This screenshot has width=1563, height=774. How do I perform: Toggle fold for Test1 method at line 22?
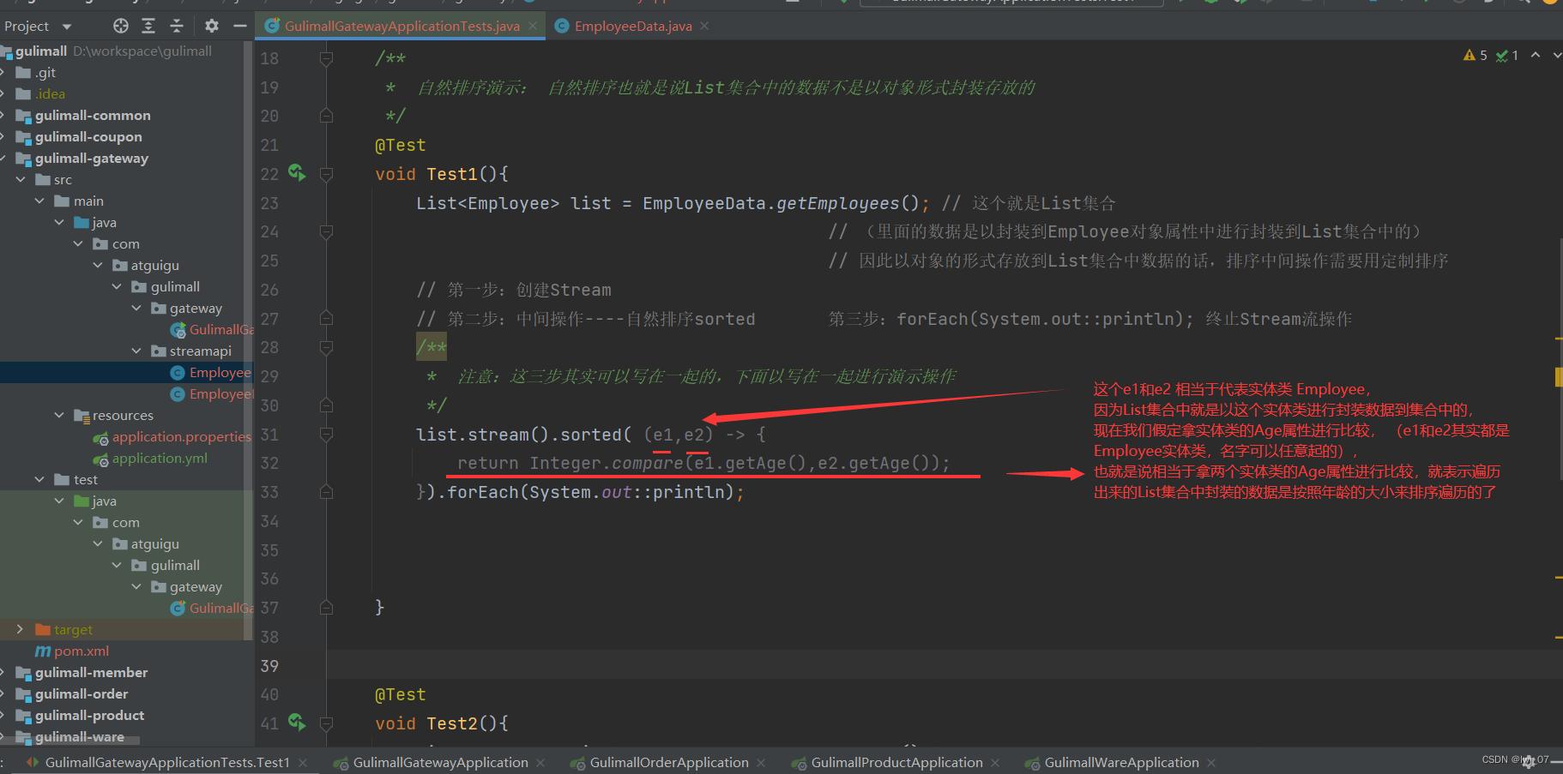coord(326,174)
